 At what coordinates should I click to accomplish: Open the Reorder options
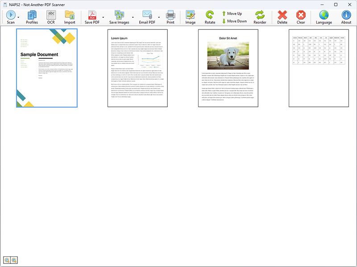260,17
